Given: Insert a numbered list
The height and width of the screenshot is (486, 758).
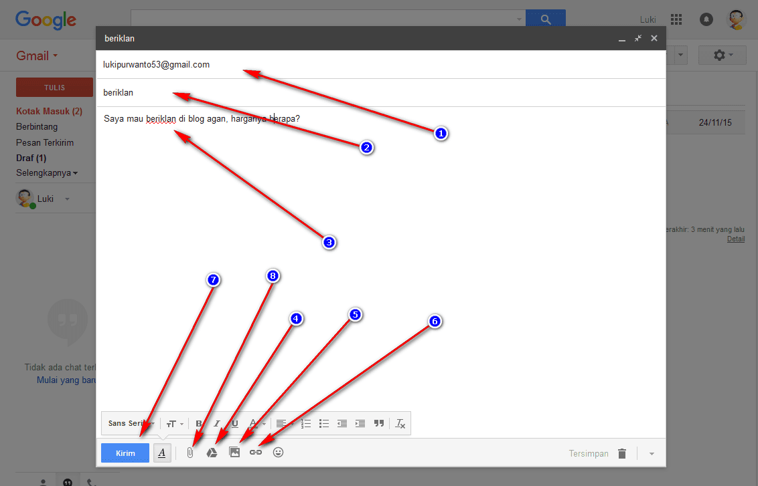Looking at the screenshot, I should [306, 424].
